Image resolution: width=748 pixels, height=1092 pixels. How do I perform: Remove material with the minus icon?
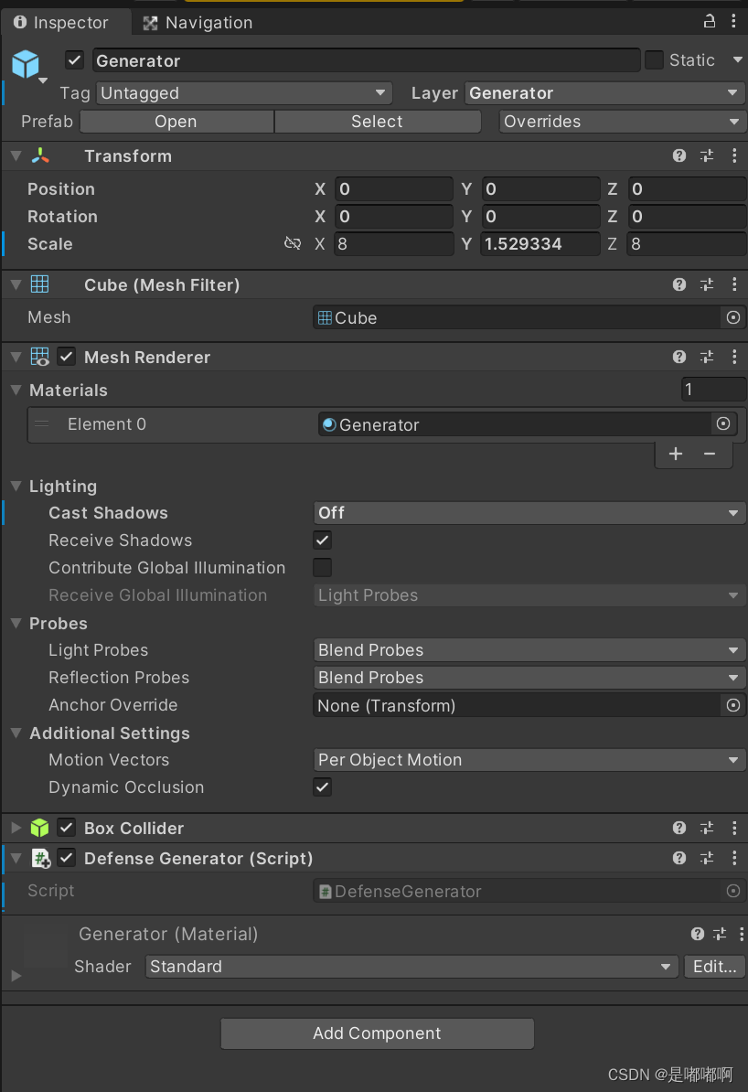coord(710,454)
